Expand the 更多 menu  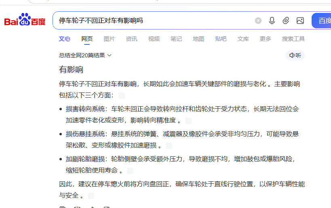pos(266,39)
